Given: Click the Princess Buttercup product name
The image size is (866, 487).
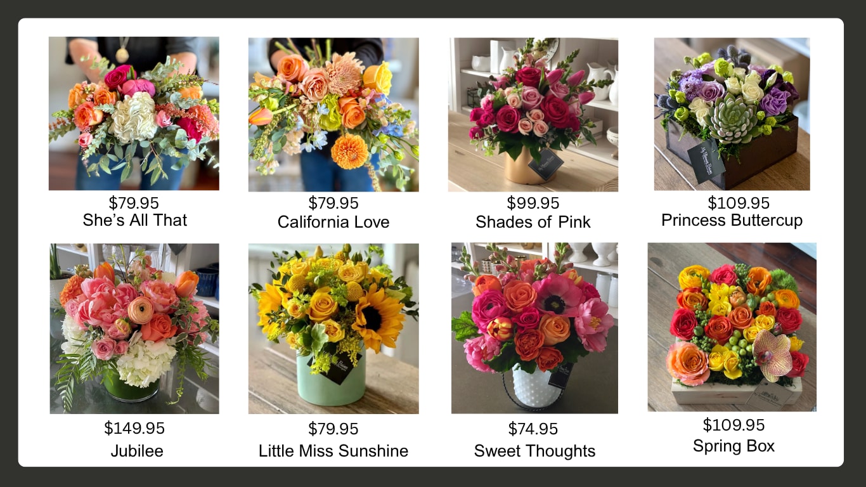Looking at the screenshot, I should click(x=732, y=220).
